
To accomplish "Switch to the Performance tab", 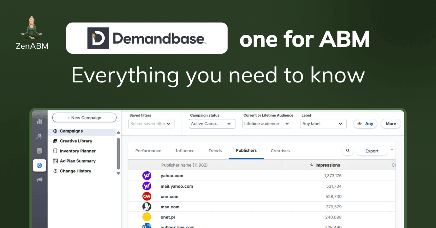I will click(x=148, y=151).
